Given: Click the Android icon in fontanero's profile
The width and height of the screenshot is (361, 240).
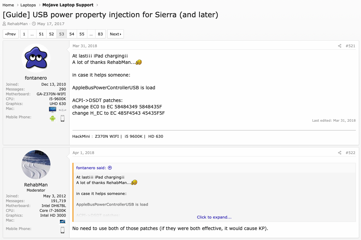Looking at the screenshot, I should (x=53, y=118).
